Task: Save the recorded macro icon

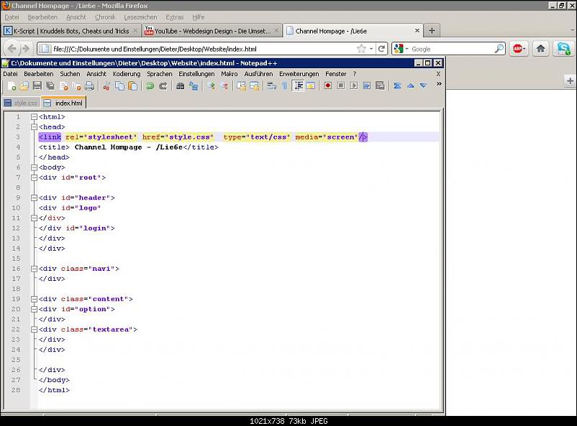Action: (x=380, y=85)
